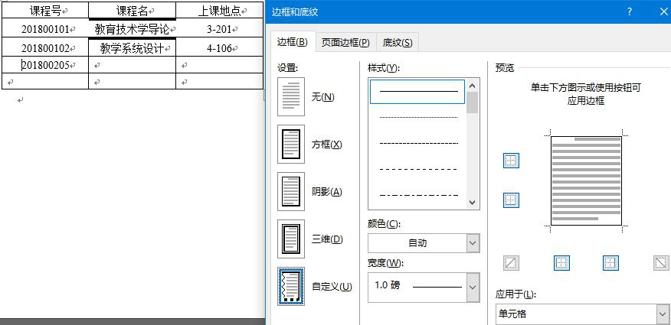Close the 边框和底纹 dialog
Image resolution: width=671 pixels, height=325 pixels.
coord(663,11)
